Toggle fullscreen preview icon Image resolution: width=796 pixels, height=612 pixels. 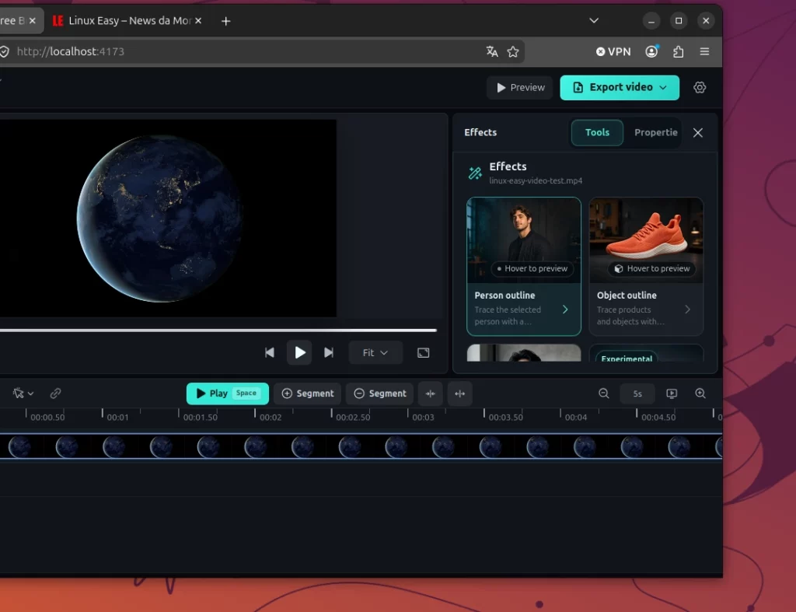424,352
